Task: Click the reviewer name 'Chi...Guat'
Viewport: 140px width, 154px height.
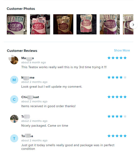Action: (30, 97)
